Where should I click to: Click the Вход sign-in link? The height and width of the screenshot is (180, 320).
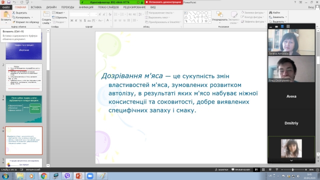pos(311,7)
